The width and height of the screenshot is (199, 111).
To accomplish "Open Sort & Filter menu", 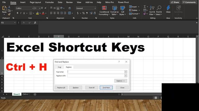I will click(x=152, y=10).
